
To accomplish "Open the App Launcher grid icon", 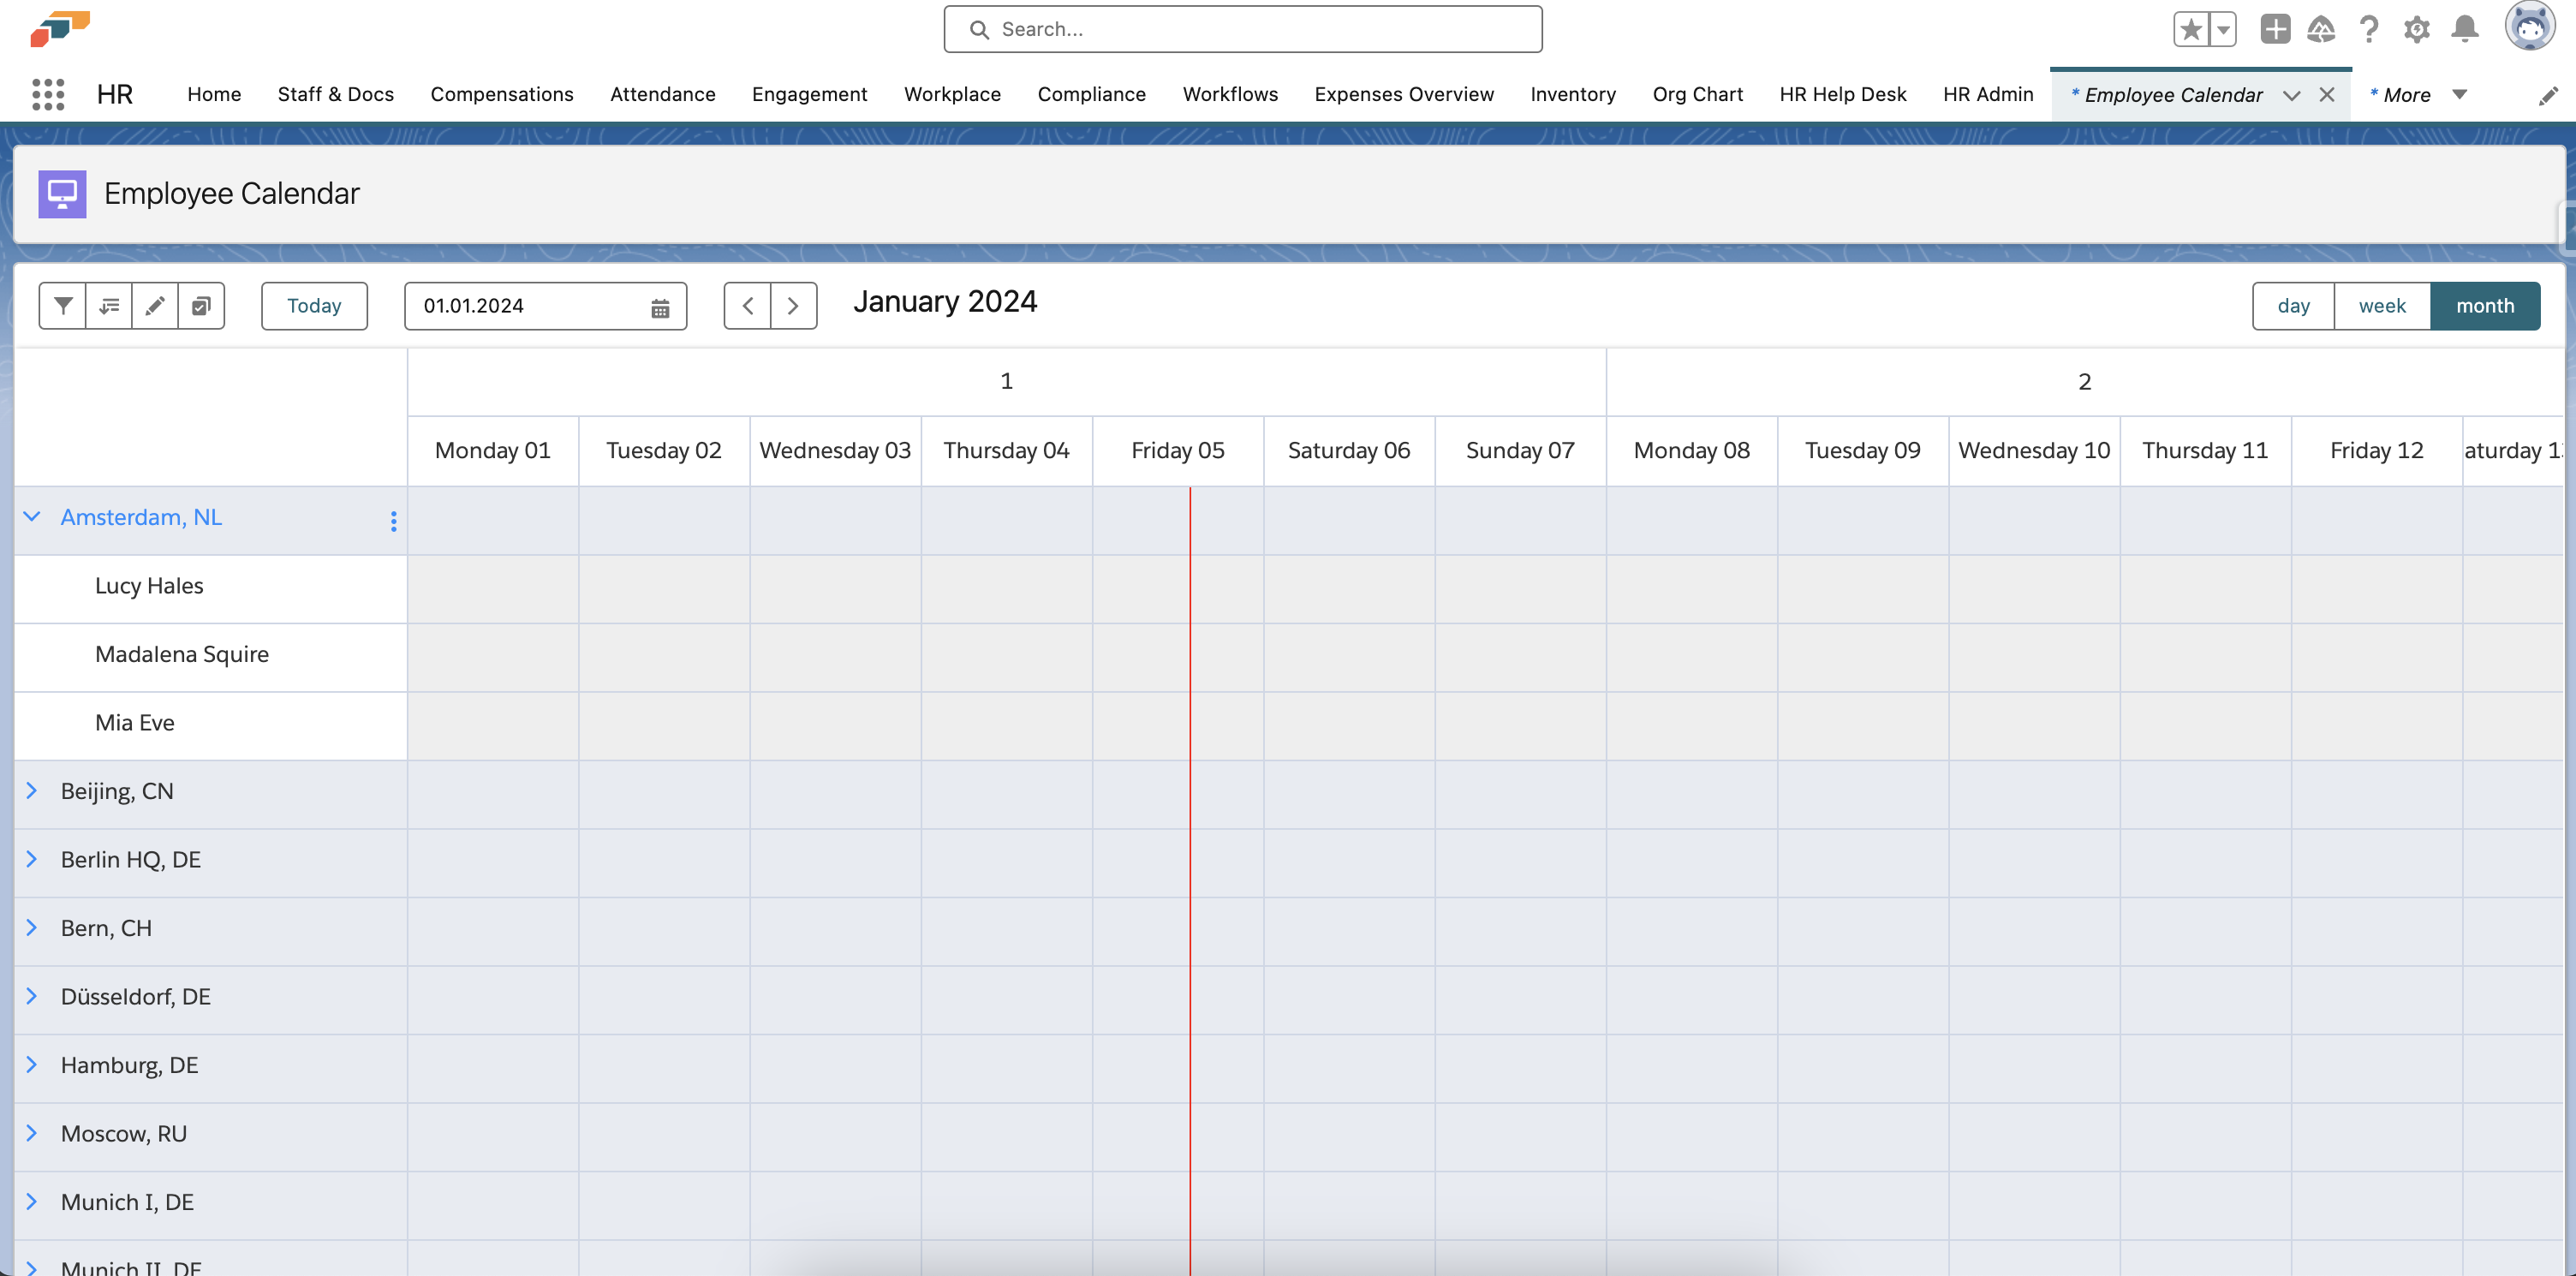I will coord(48,94).
